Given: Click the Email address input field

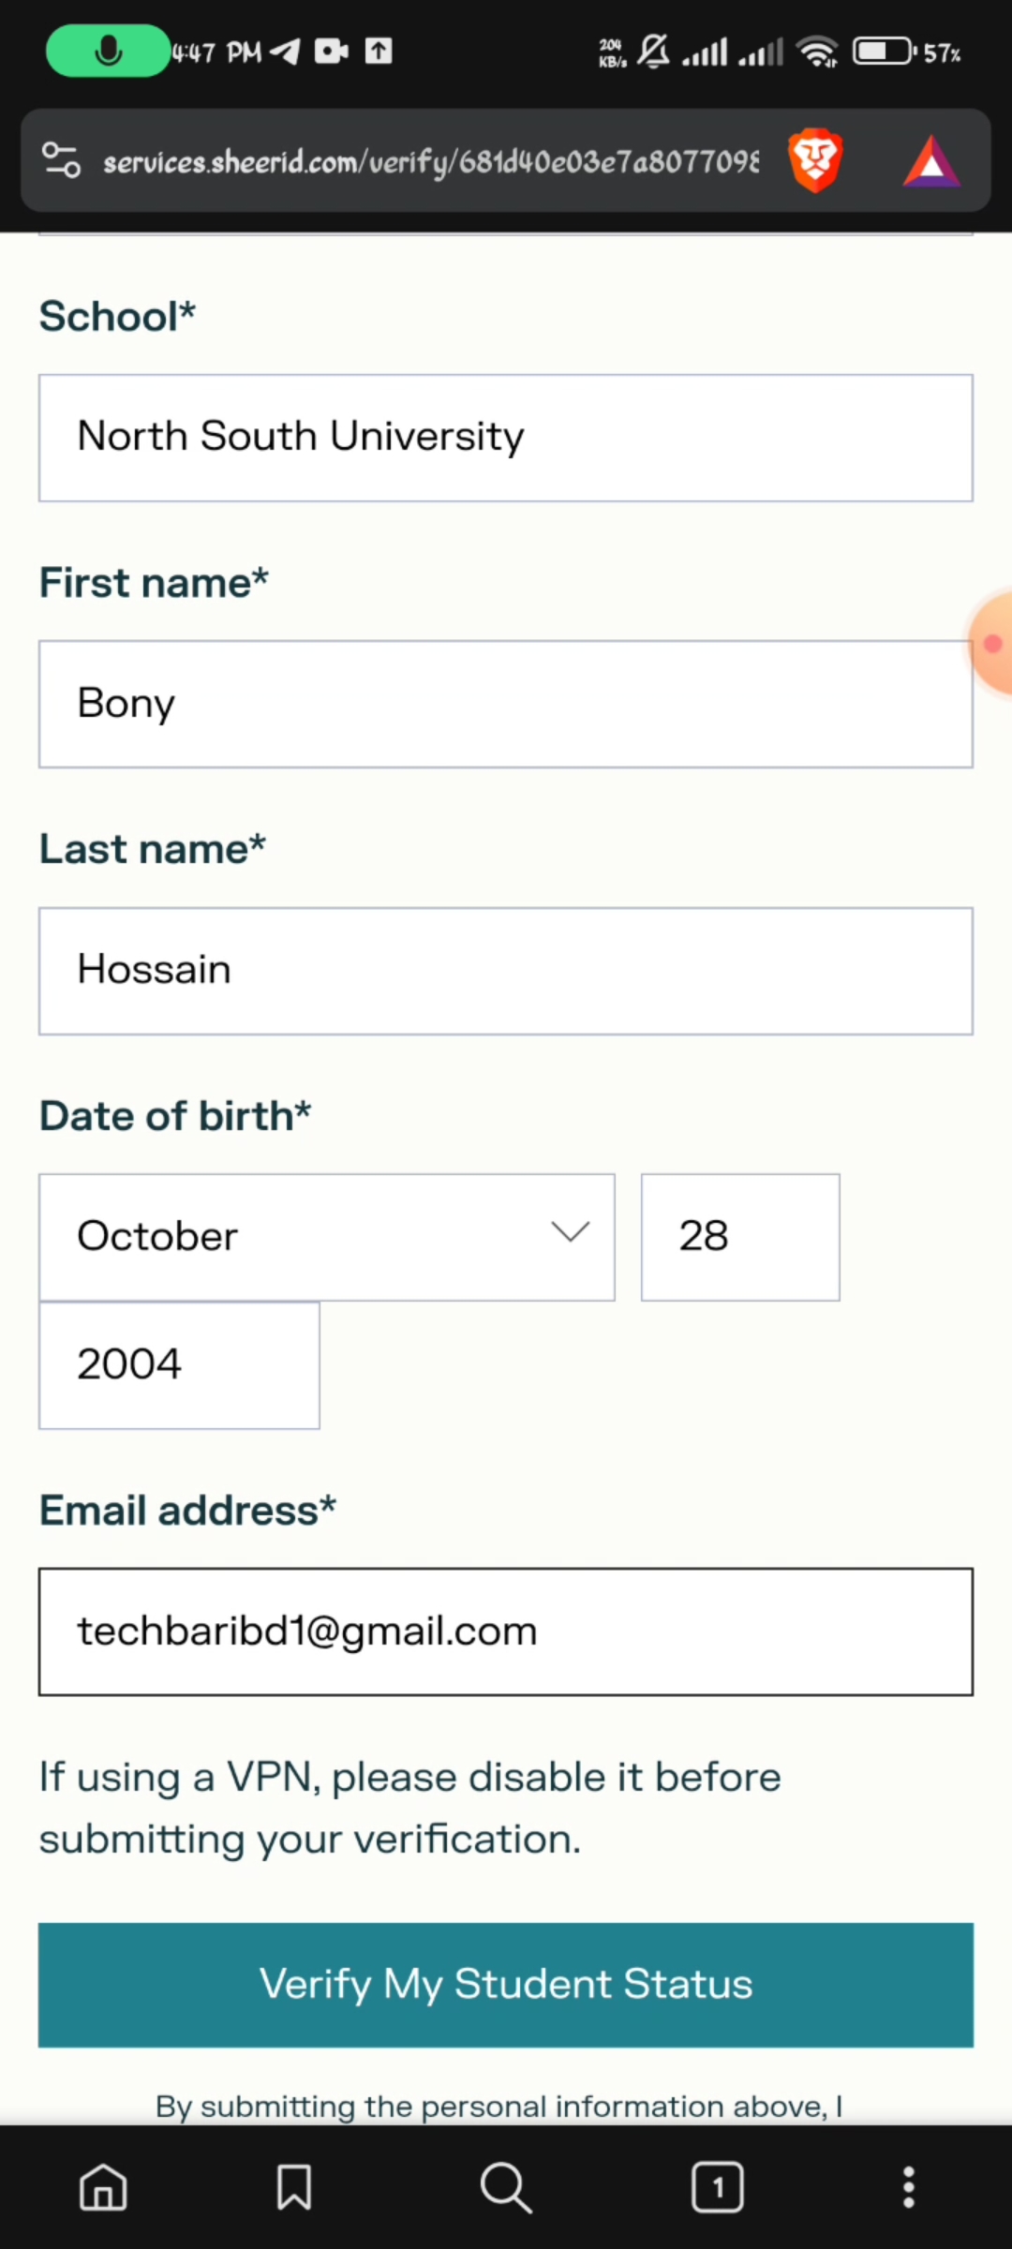Looking at the screenshot, I should click(506, 1631).
